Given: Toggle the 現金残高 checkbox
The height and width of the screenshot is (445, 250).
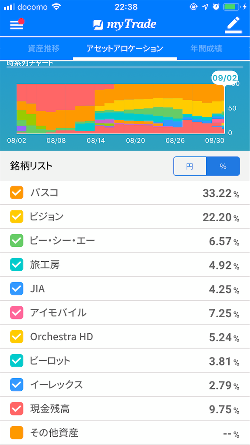Looking at the screenshot, I should tap(17, 408).
